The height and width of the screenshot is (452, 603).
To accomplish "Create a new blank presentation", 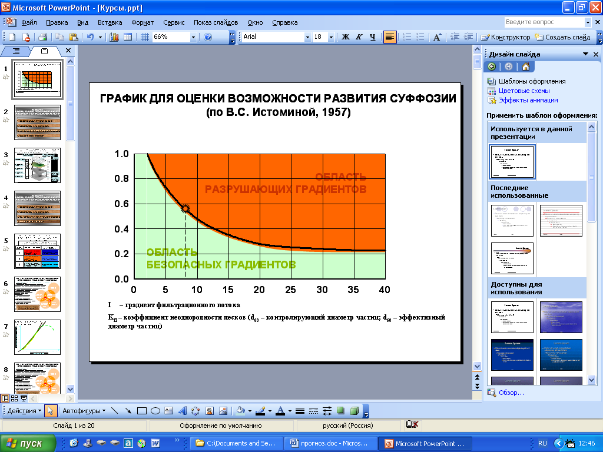I will coord(12,37).
